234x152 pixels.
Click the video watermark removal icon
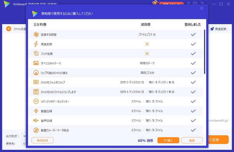[36, 130]
